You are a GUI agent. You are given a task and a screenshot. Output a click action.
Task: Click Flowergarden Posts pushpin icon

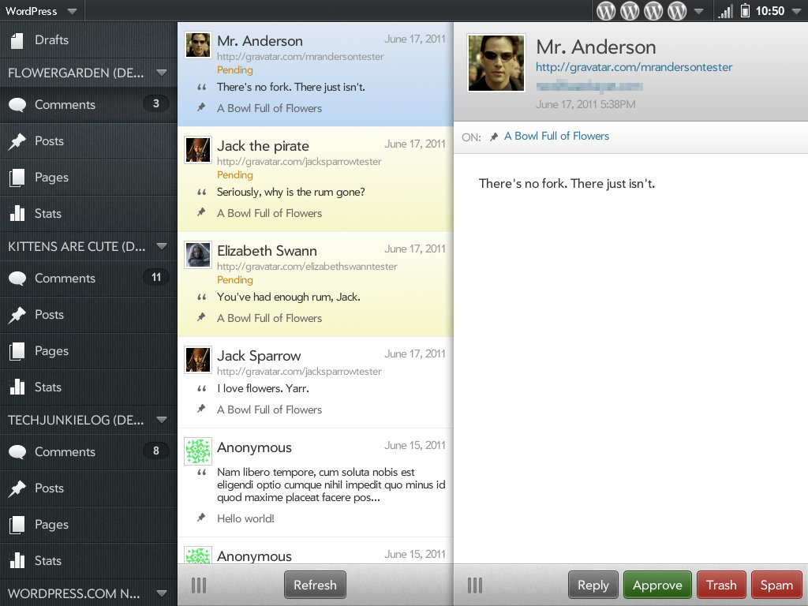tap(17, 141)
